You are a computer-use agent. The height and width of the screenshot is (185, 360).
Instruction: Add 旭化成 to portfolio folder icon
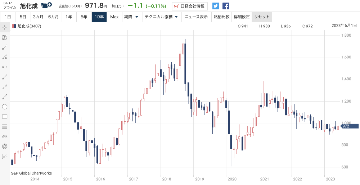tap(46, 5)
